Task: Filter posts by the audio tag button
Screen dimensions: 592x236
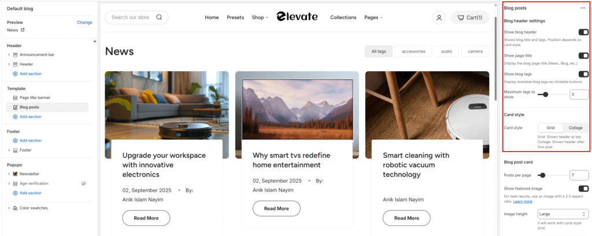Action: (447, 51)
